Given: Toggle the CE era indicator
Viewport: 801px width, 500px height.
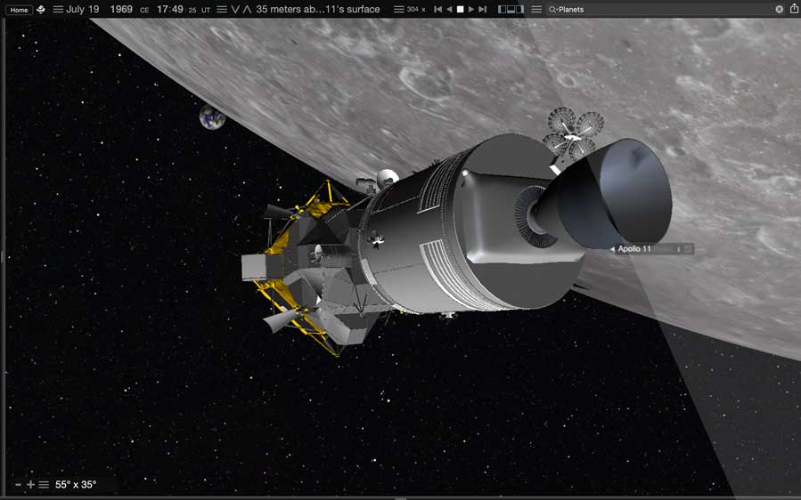Looking at the screenshot, I should [x=144, y=10].
